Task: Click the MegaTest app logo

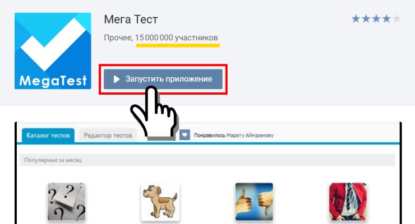Action: 53,51
